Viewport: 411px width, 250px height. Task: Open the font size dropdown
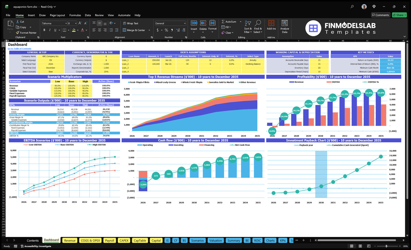(x=75, y=23)
